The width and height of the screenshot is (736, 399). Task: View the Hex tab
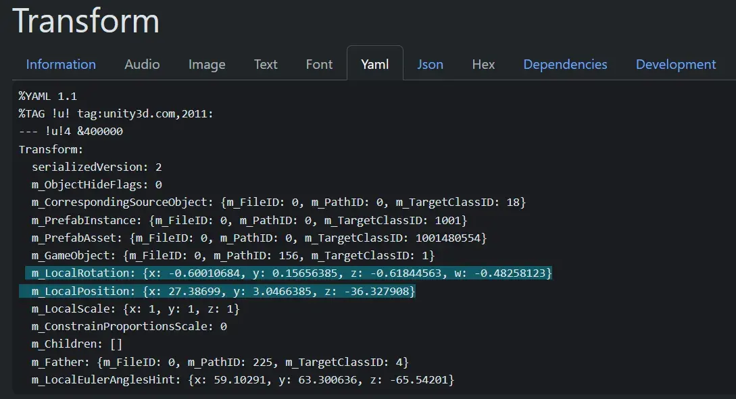click(483, 64)
